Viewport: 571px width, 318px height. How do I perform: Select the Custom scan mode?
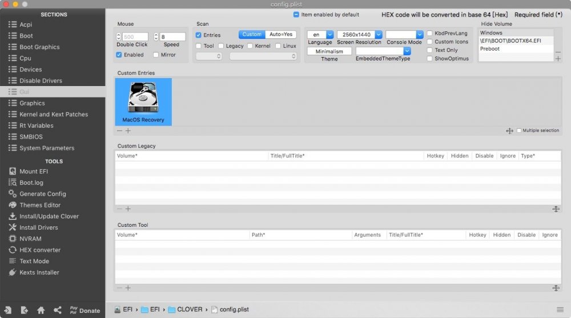coord(252,34)
